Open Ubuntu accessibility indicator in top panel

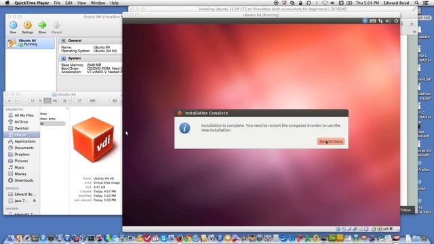click(365, 21)
